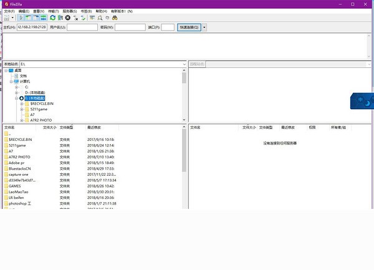Expand the D: drive node
This screenshot has height=270, width=374.
[16, 92]
